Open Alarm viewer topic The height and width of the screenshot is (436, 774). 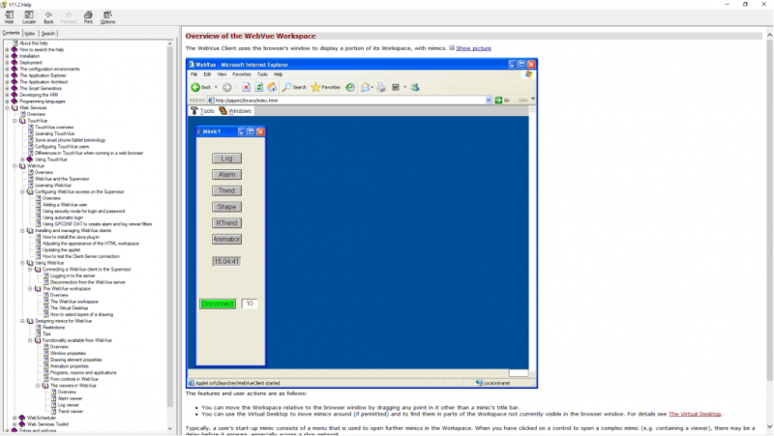(70, 398)
